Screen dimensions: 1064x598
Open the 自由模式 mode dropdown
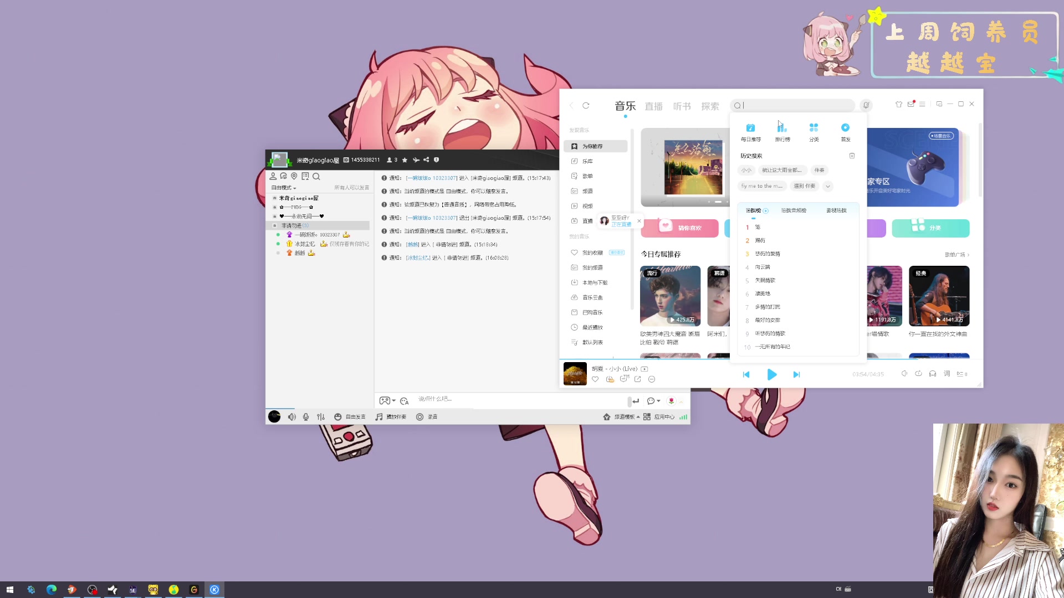tap(284, 188)
